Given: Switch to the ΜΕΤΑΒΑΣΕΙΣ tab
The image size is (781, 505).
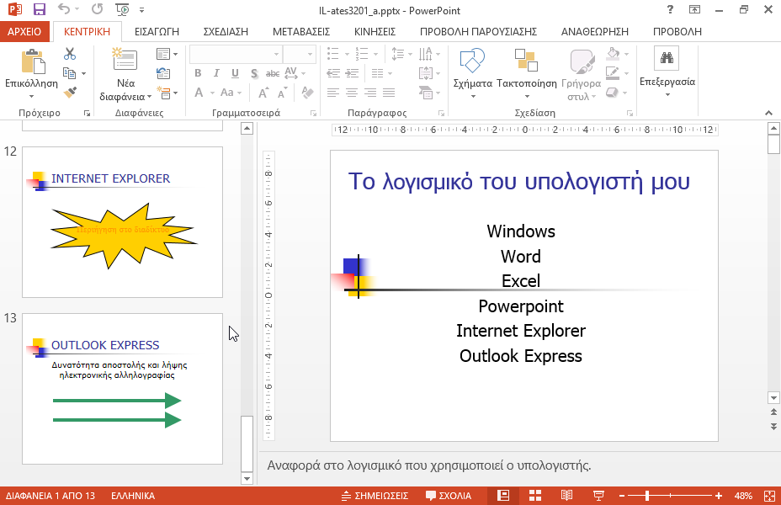Looking at the screenshot, I should coord(301,31).
